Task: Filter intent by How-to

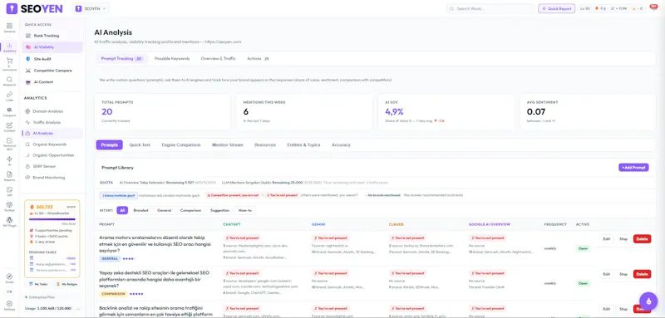Action: (245, 210)
